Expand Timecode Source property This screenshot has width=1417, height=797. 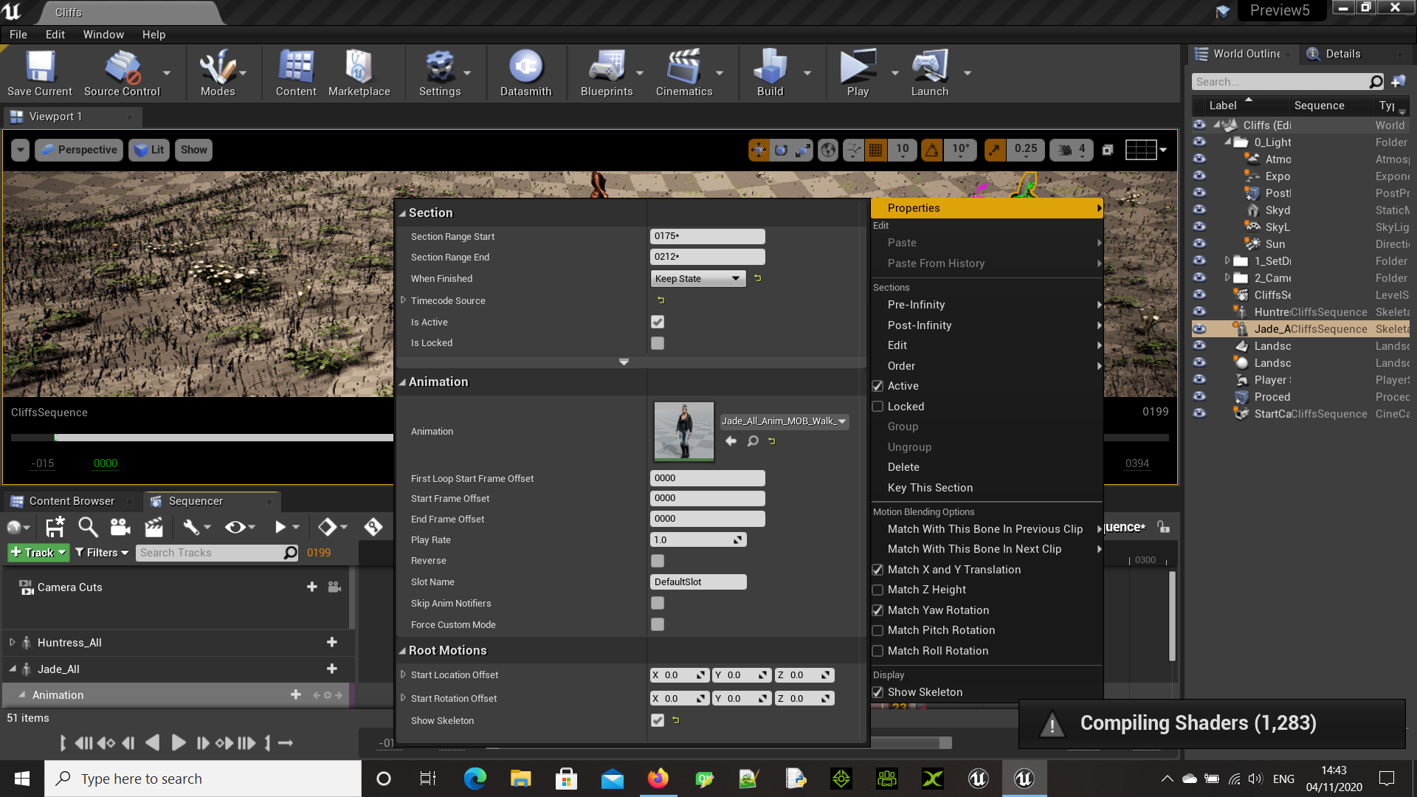(x=403, y=300)
